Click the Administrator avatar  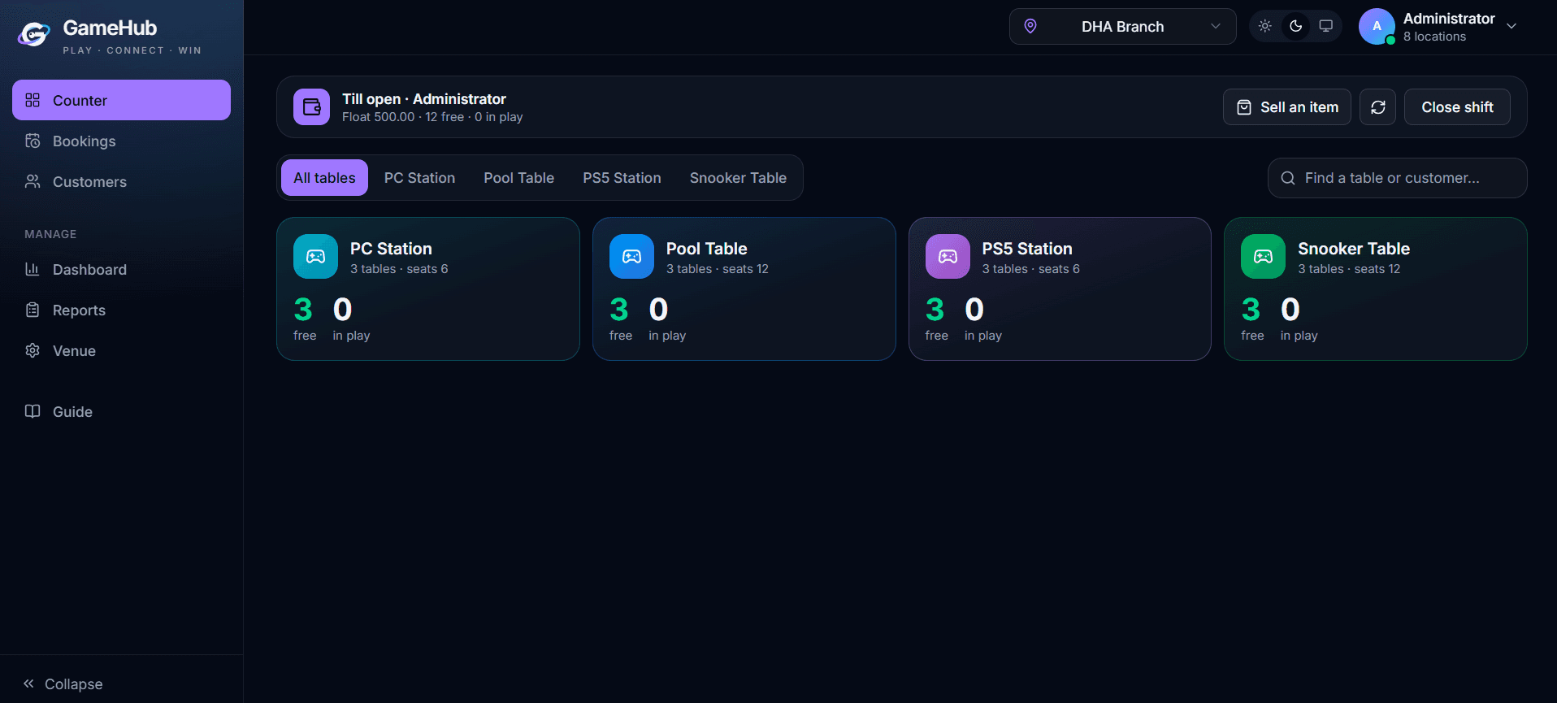tap(1377, 27)
